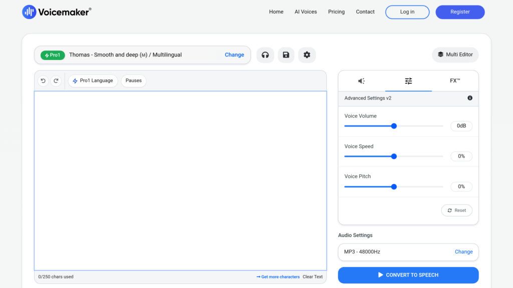Viewport: 513px width, 288px height.
Task: Switch to the FX™ tab
Action: point(455,80)
